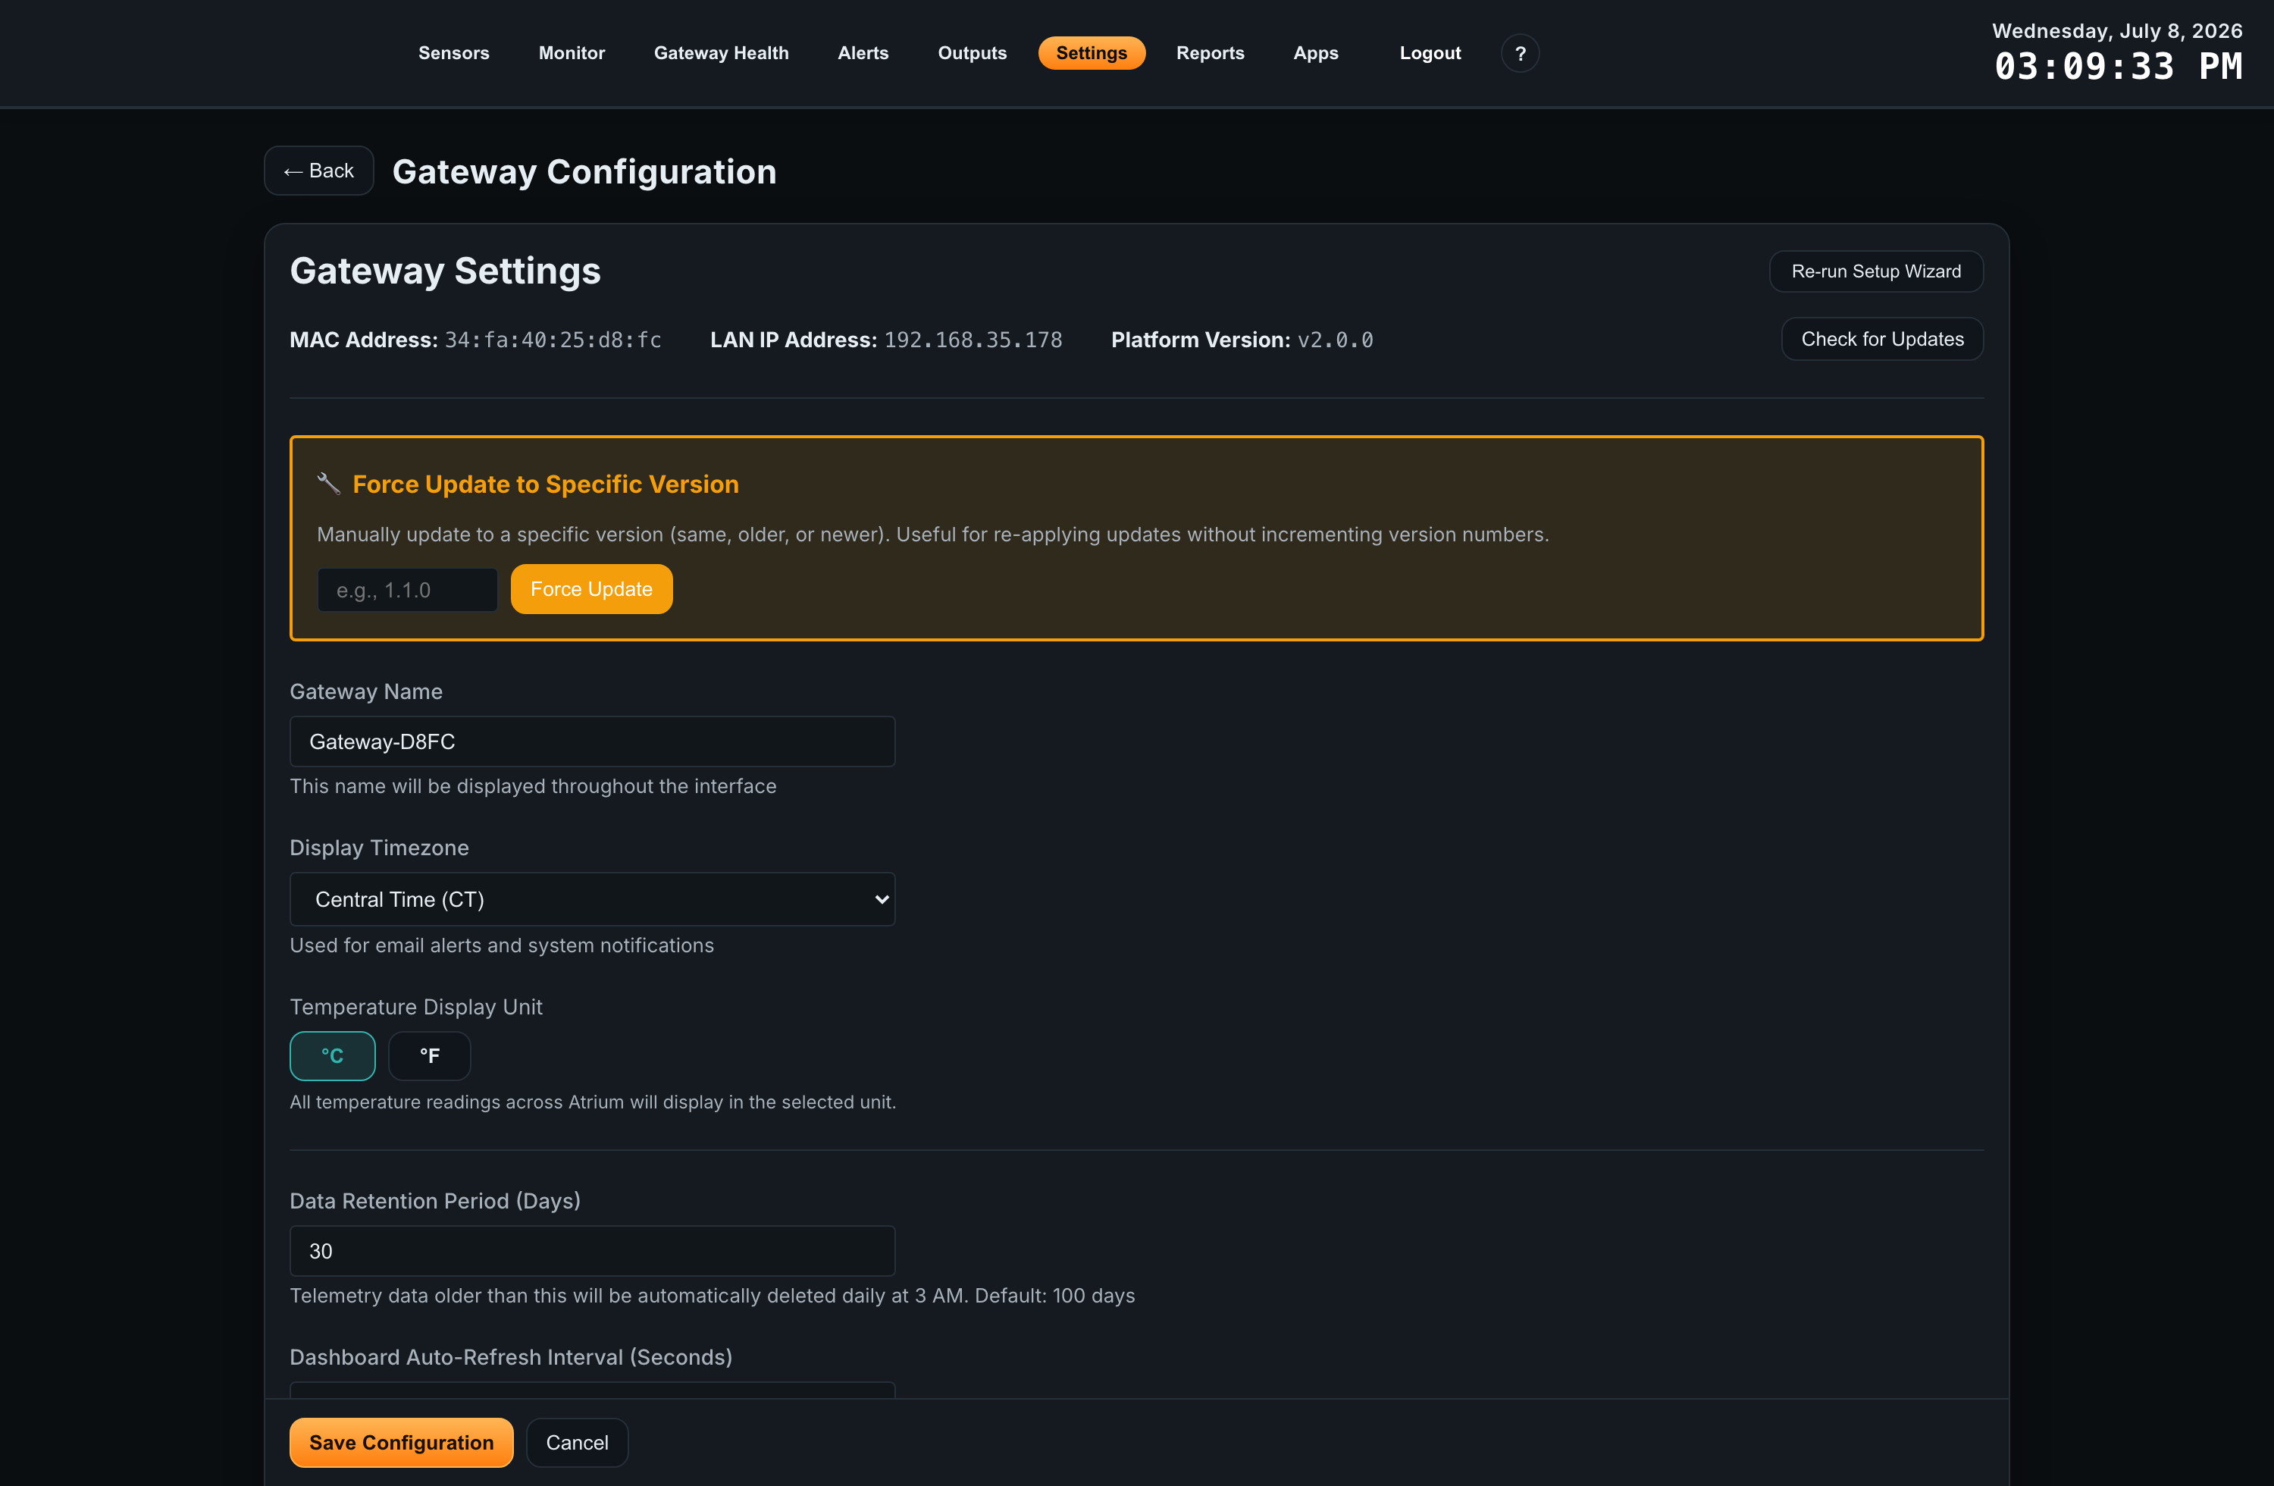
Task: Cancel the configuration changes
Action: coord(577,1443)
